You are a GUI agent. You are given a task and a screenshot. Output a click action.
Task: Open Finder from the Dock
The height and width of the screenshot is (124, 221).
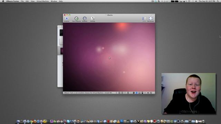[x=18, y=121]
